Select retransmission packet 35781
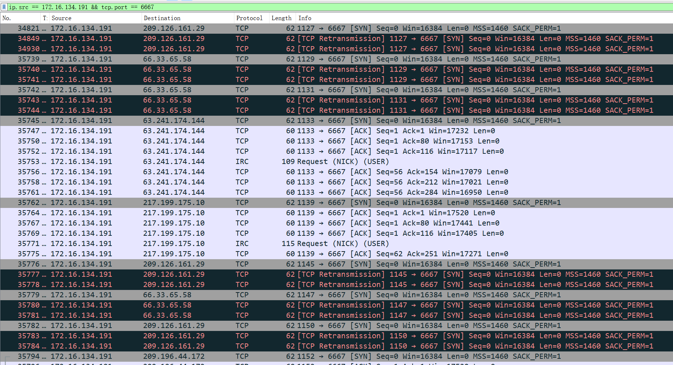Image resolution: width=673 pixels, height=365 pixels. click(x=336, y=315)
